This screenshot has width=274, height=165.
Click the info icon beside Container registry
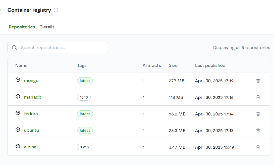pos(56,10)
